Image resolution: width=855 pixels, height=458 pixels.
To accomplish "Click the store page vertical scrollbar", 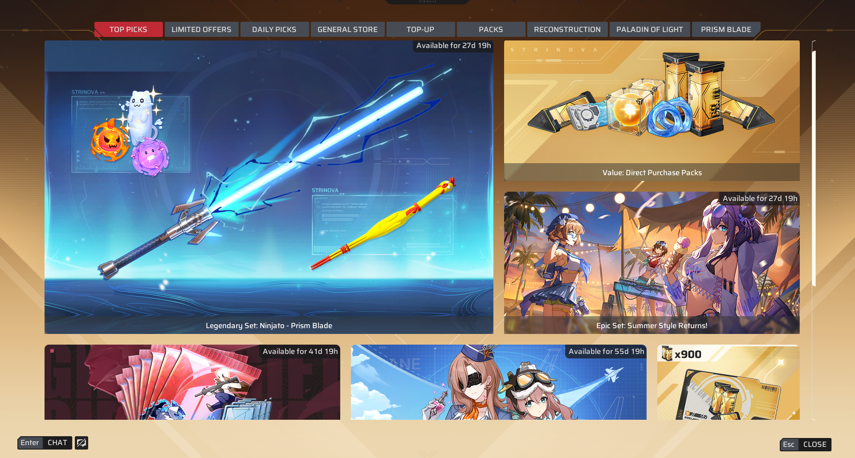I will (814, 168).
